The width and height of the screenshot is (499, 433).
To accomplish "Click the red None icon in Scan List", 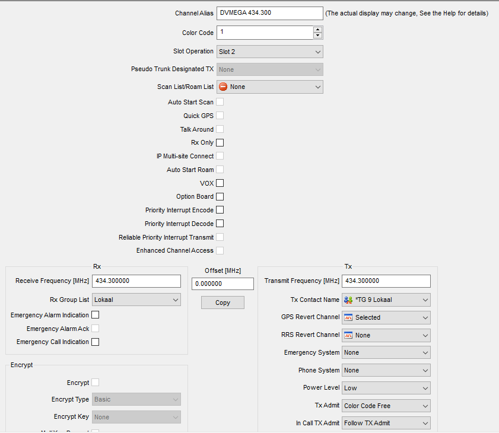I will tap(223, 87).
